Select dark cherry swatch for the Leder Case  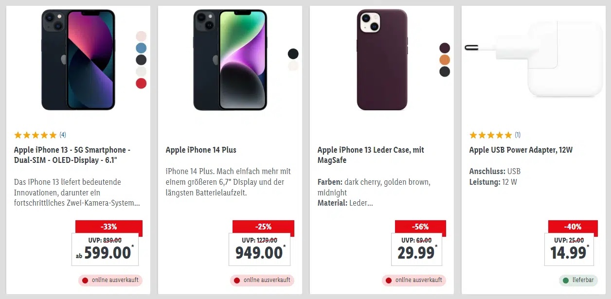(x=445, y=48)
